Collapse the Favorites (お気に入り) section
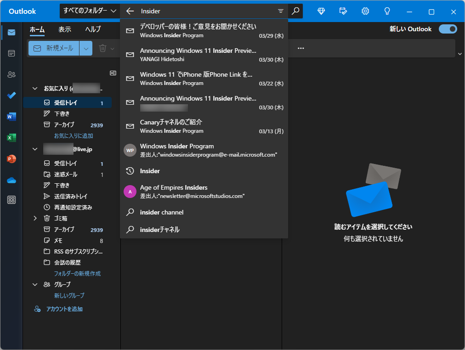The height and width of the screenshot is (350, 465). [35, 88]
